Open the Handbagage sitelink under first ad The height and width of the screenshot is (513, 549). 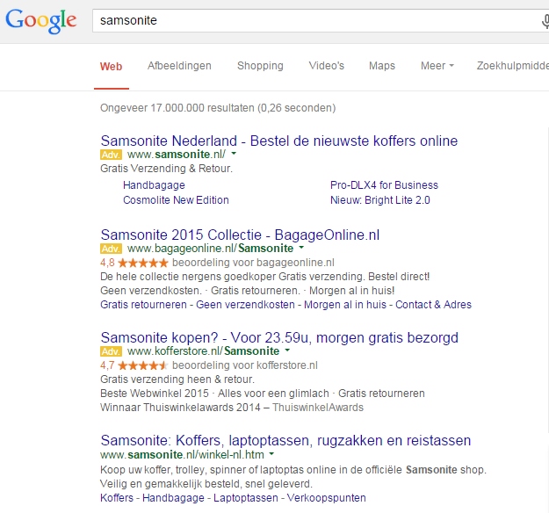coord(154,185)
